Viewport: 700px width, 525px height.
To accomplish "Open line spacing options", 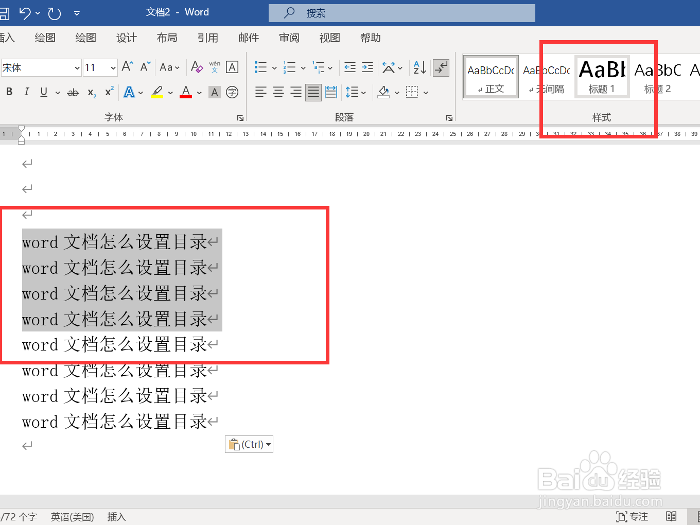I will 355,93.
